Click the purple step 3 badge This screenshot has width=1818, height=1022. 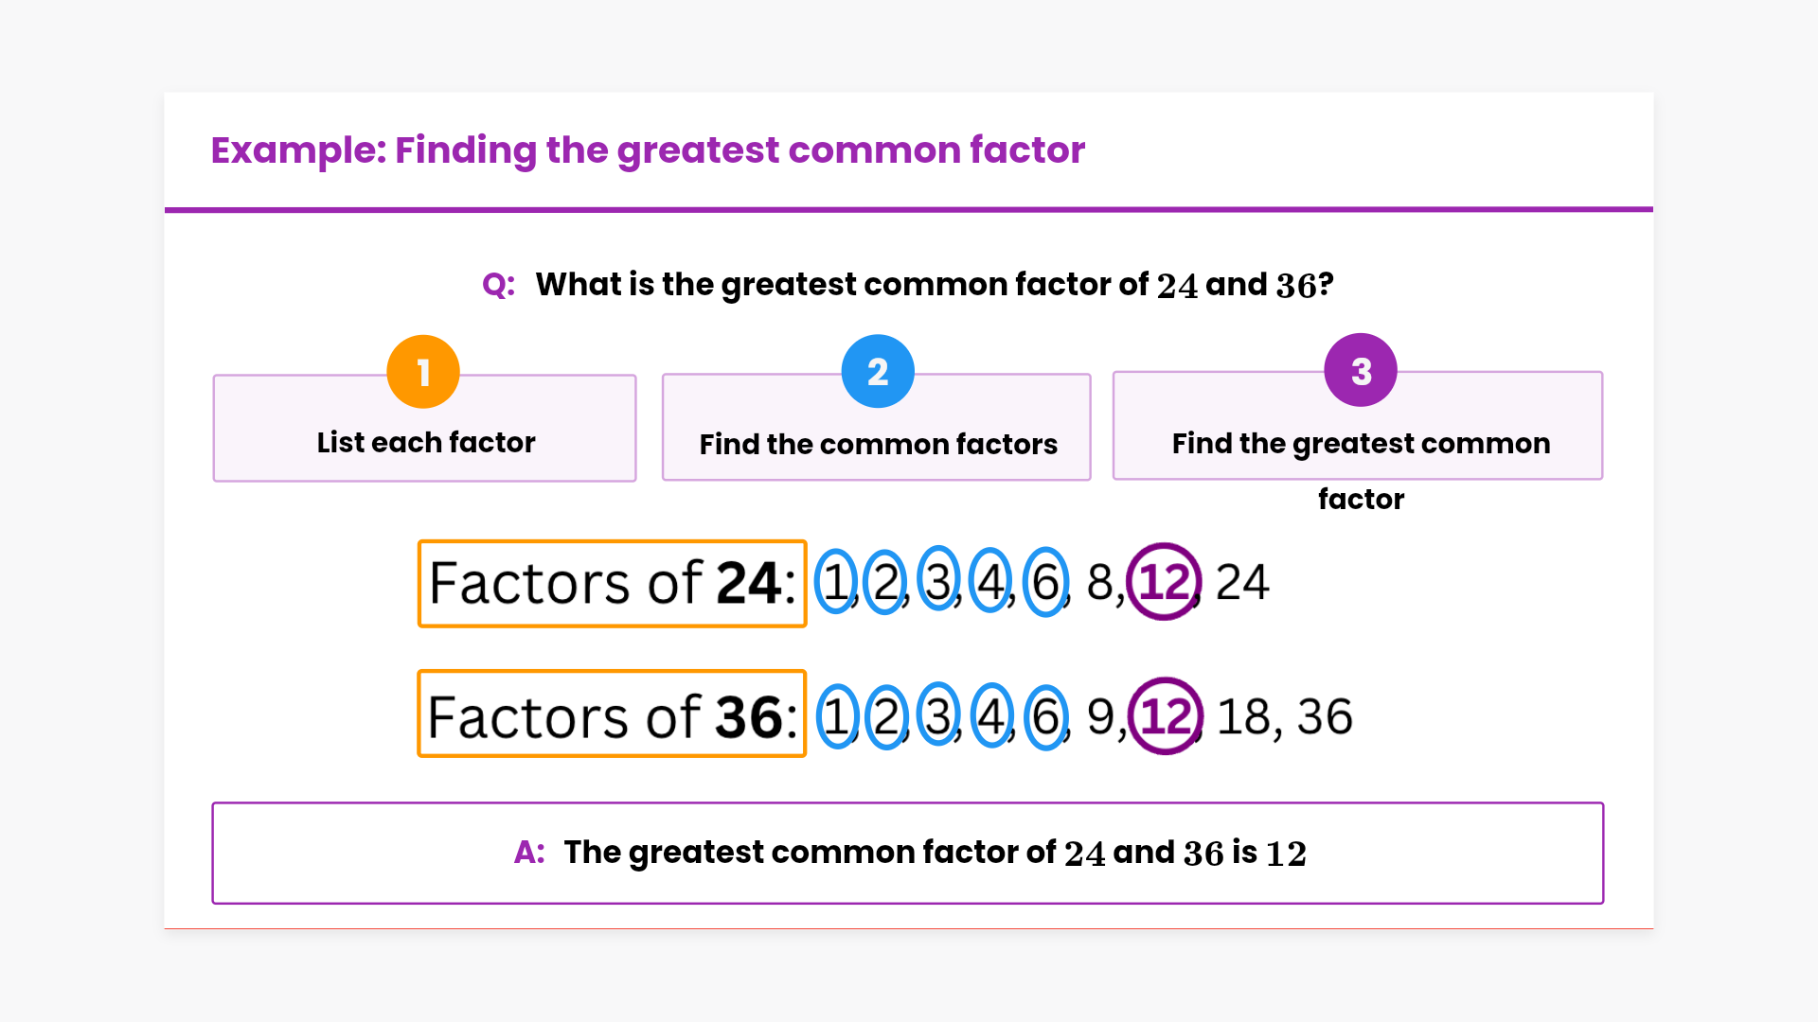[x=1361, y=370]
